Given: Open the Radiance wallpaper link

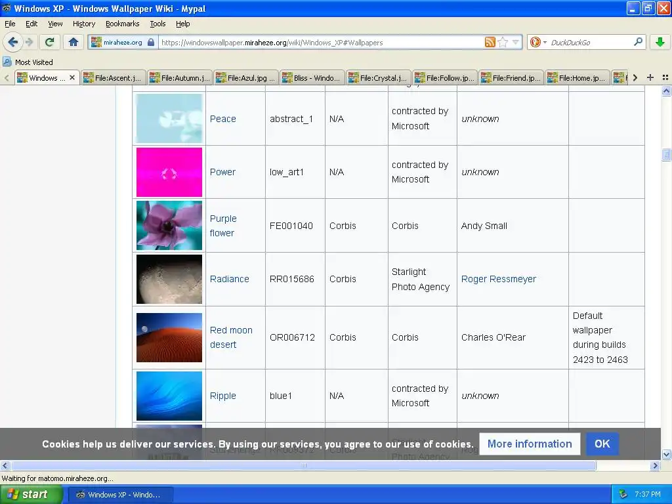Looking at the screenshot, I should (229, 279).
